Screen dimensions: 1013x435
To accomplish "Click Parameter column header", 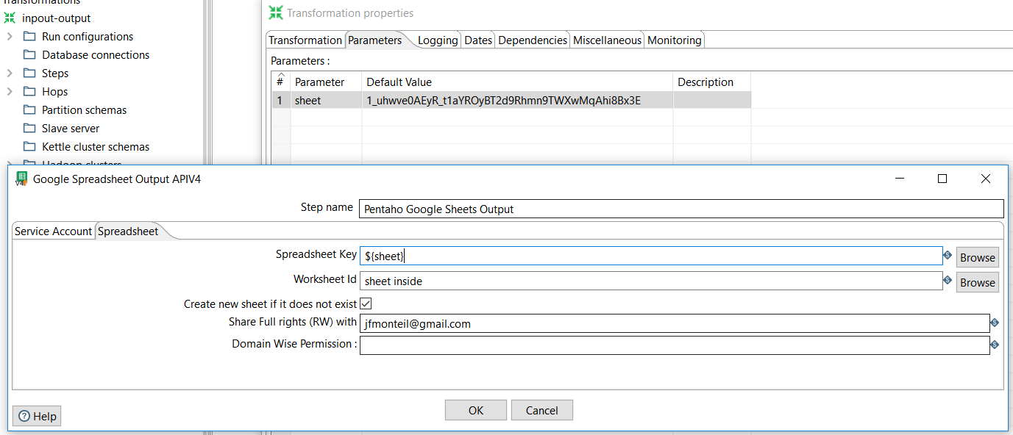I will point(326,82).
